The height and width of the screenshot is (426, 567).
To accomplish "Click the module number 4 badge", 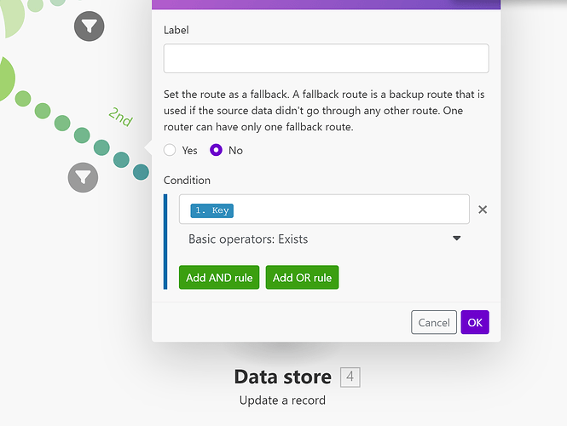I will [x=350, y=377].
